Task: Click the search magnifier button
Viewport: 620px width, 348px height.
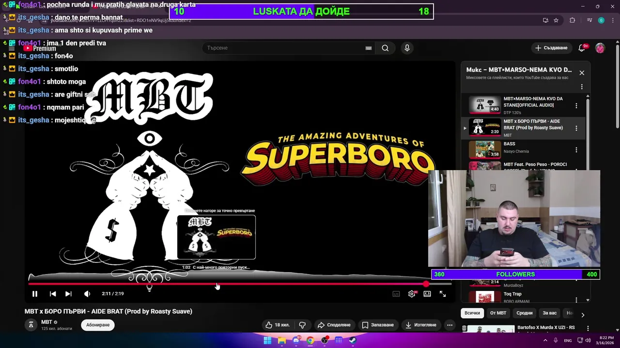Action: point(385,48)
